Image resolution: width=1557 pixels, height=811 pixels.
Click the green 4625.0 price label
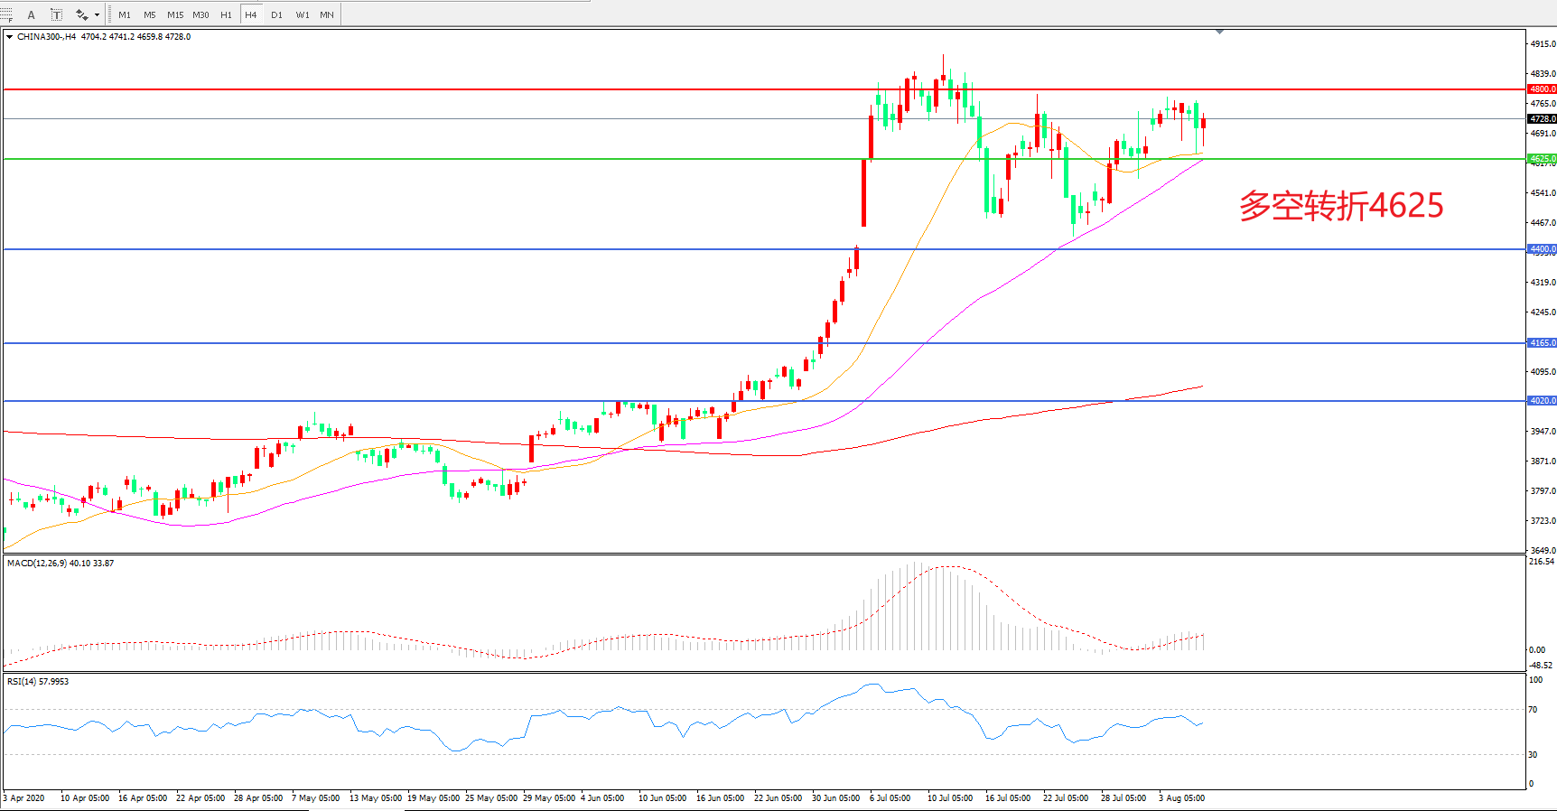point(1542,159)
